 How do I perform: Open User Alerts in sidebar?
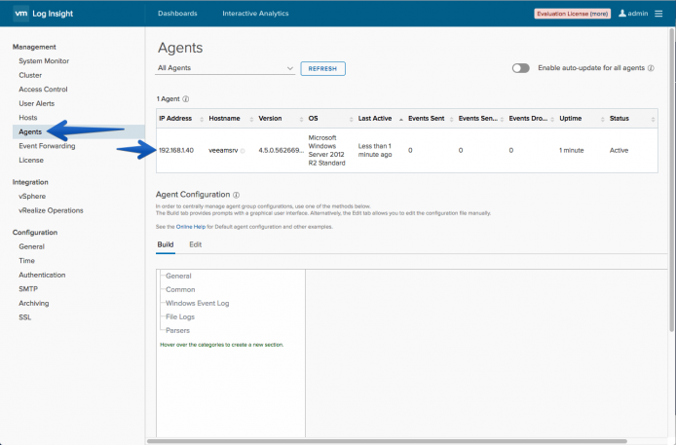click(x=37, y=104)
